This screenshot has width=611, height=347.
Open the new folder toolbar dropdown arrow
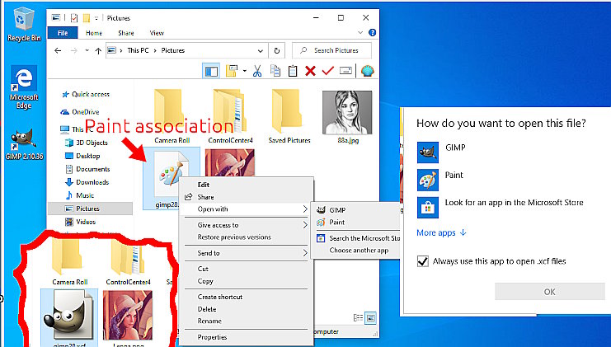coord(245,71)
